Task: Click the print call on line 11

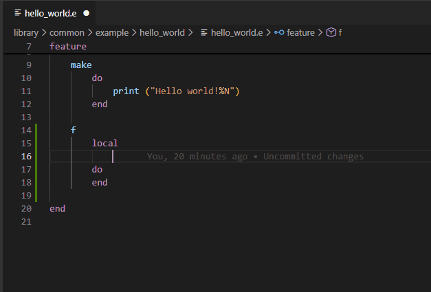Action: point(126,91)
